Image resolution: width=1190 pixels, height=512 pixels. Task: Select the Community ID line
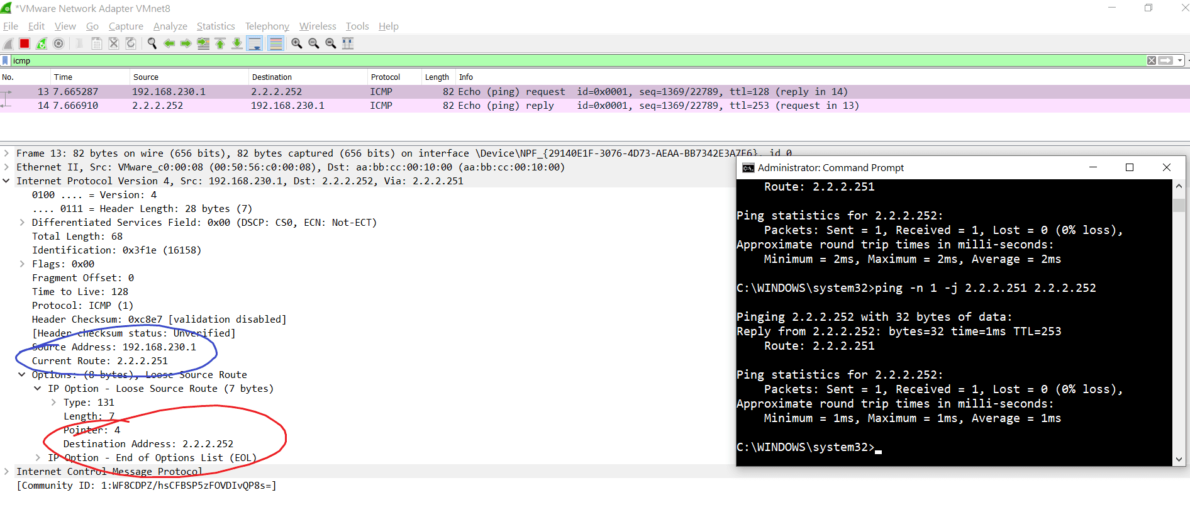(147, 486)
